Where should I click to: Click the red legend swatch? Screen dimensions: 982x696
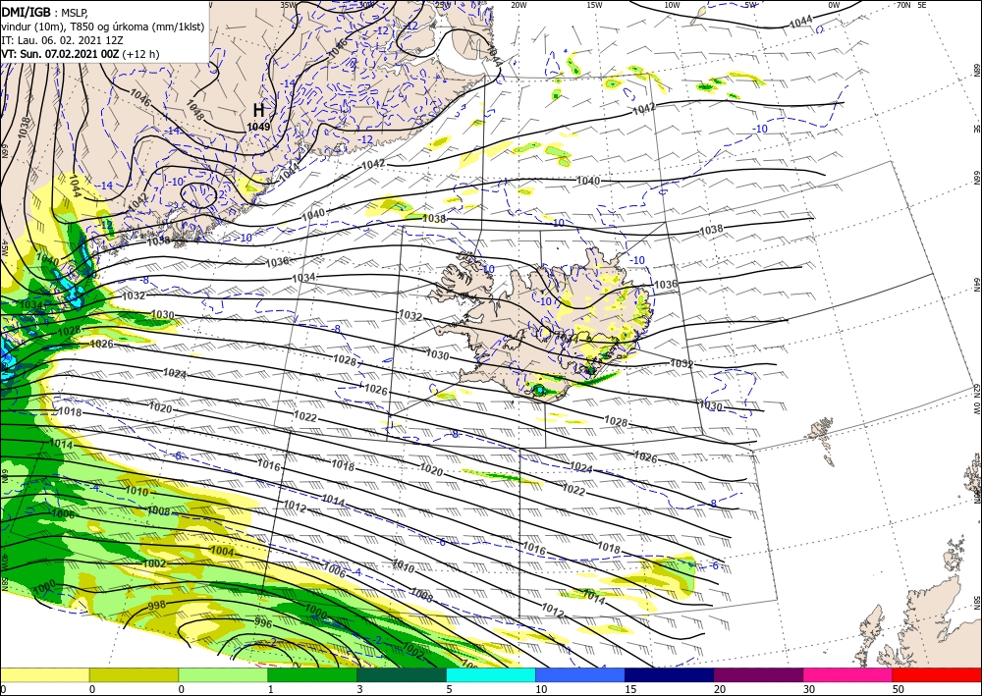[937, 674]
